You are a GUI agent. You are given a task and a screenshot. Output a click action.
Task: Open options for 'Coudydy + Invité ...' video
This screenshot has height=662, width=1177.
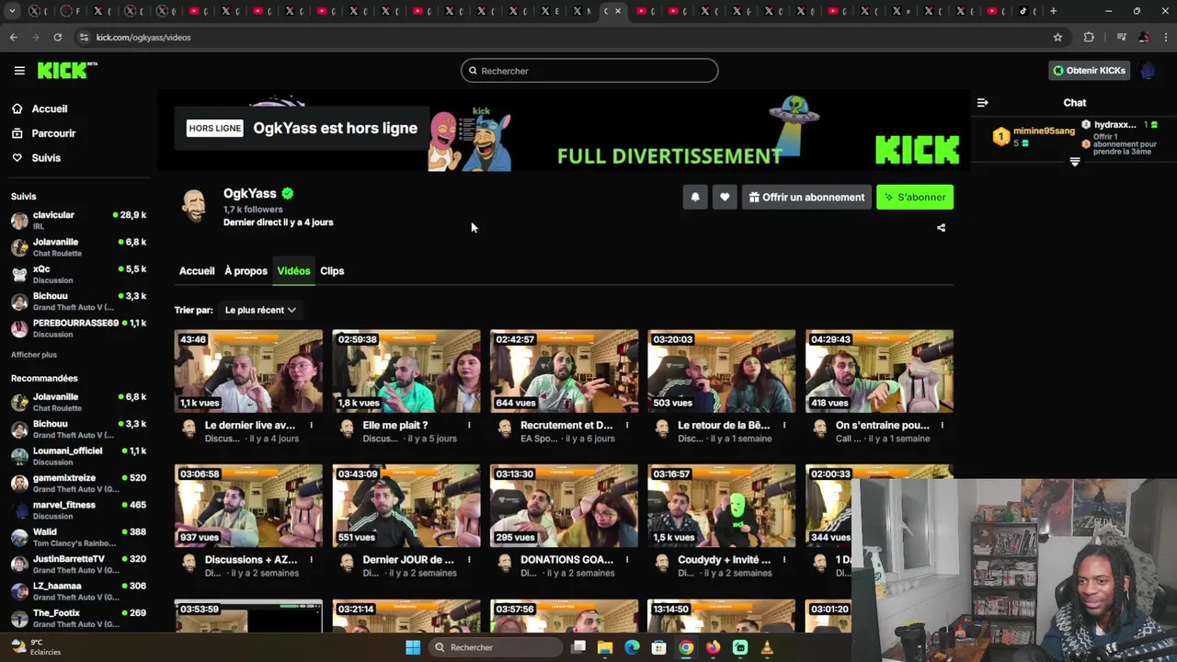[x=784, y=560]
